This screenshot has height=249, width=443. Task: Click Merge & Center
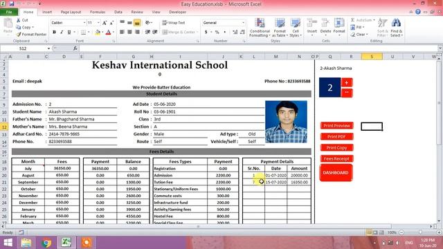[x=179, y=33]
